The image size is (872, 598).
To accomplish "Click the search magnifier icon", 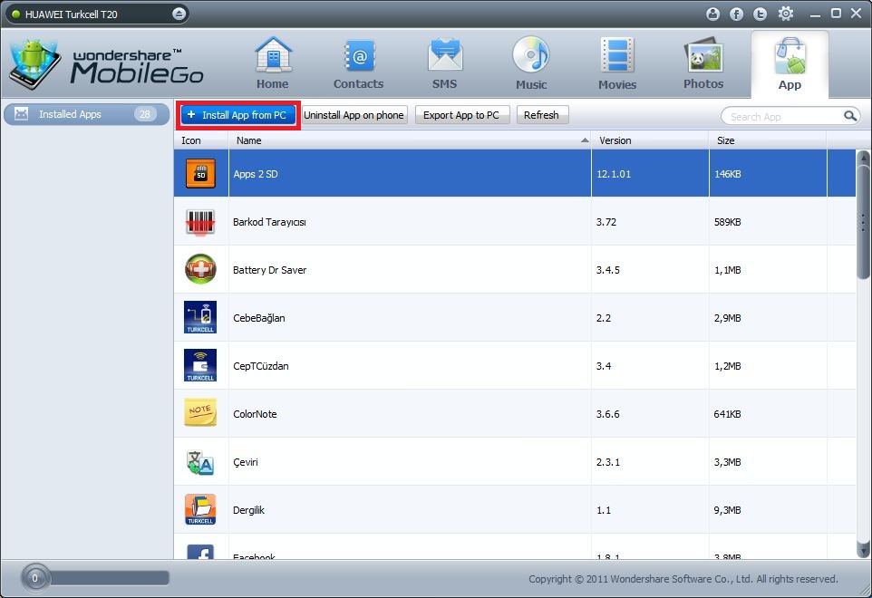I will [849, 116].
